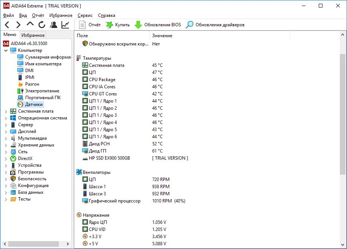Open the graph chart toolbar icon
347x249 pixels.
point(65,25)
